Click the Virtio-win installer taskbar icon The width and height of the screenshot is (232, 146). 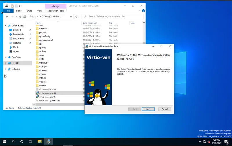pos(49,142)
